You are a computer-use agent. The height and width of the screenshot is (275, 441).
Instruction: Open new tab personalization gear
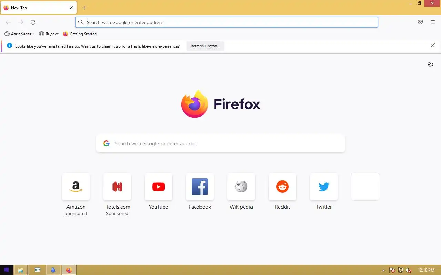(x=430, y=64)
